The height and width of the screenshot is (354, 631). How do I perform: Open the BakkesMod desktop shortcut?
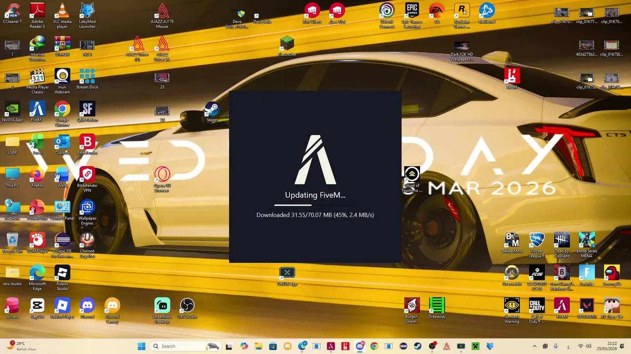[512, 243]
